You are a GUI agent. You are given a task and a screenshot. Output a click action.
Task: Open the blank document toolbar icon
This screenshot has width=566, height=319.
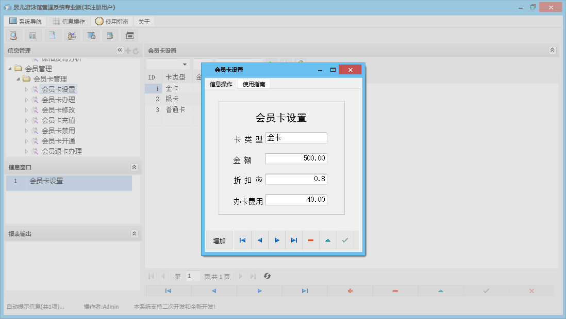click(53, 36)
